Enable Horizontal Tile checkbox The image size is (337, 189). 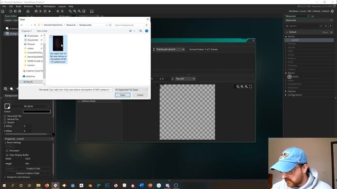click(x=5, y=116)
